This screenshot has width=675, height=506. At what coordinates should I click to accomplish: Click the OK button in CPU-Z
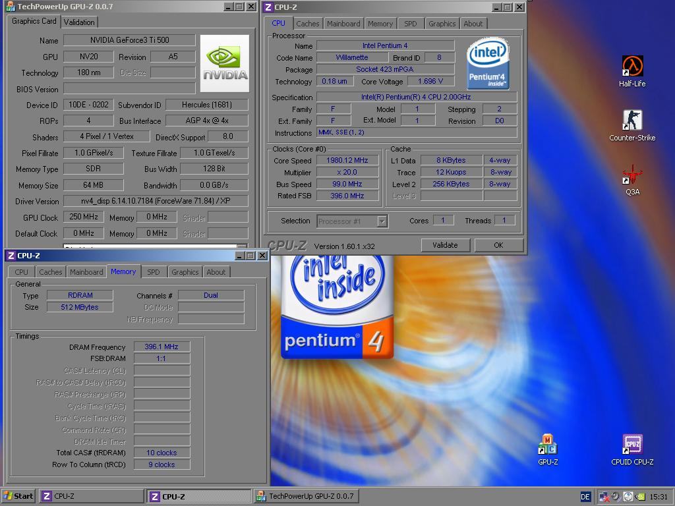498,245
